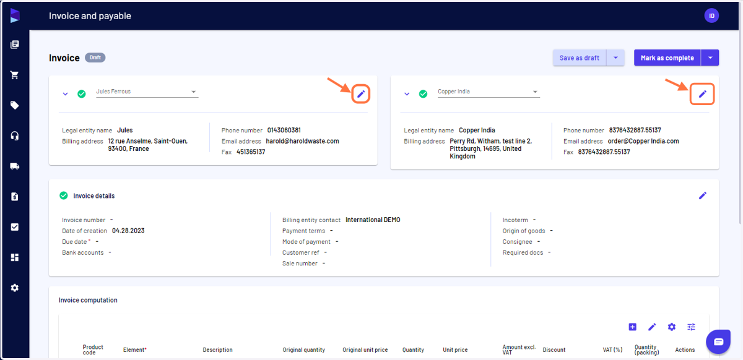
Task: Click the Description column header
Action: click(x=218, y=349)
